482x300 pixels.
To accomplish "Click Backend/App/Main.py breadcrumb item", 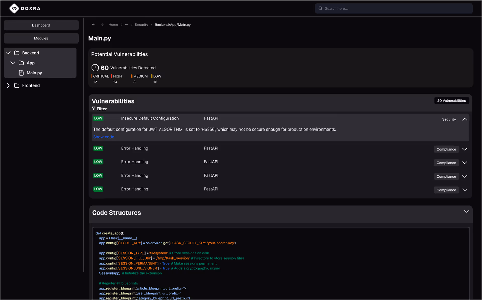I will pos(172,25).
